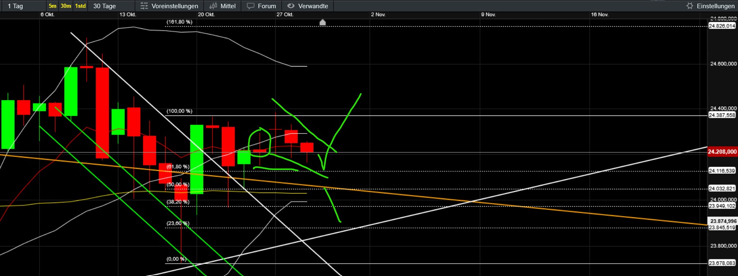Image resolution: width=738 pixels, height=276 pixels.
Task: Click the 24.600,000 axis value
Action: 723,64
